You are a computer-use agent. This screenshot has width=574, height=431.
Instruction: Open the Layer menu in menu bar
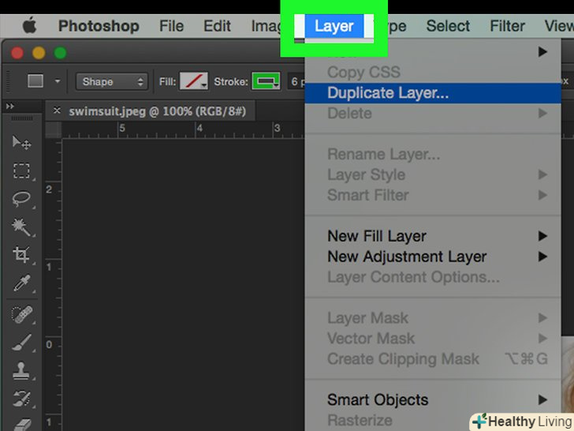(x=334, y=26)
